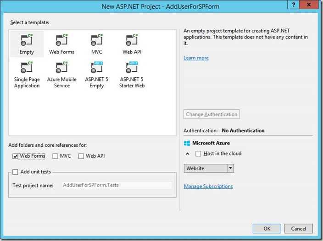Tick the Add unit tests checkbox
Viewport: 323px width, 241px height.
15,172
